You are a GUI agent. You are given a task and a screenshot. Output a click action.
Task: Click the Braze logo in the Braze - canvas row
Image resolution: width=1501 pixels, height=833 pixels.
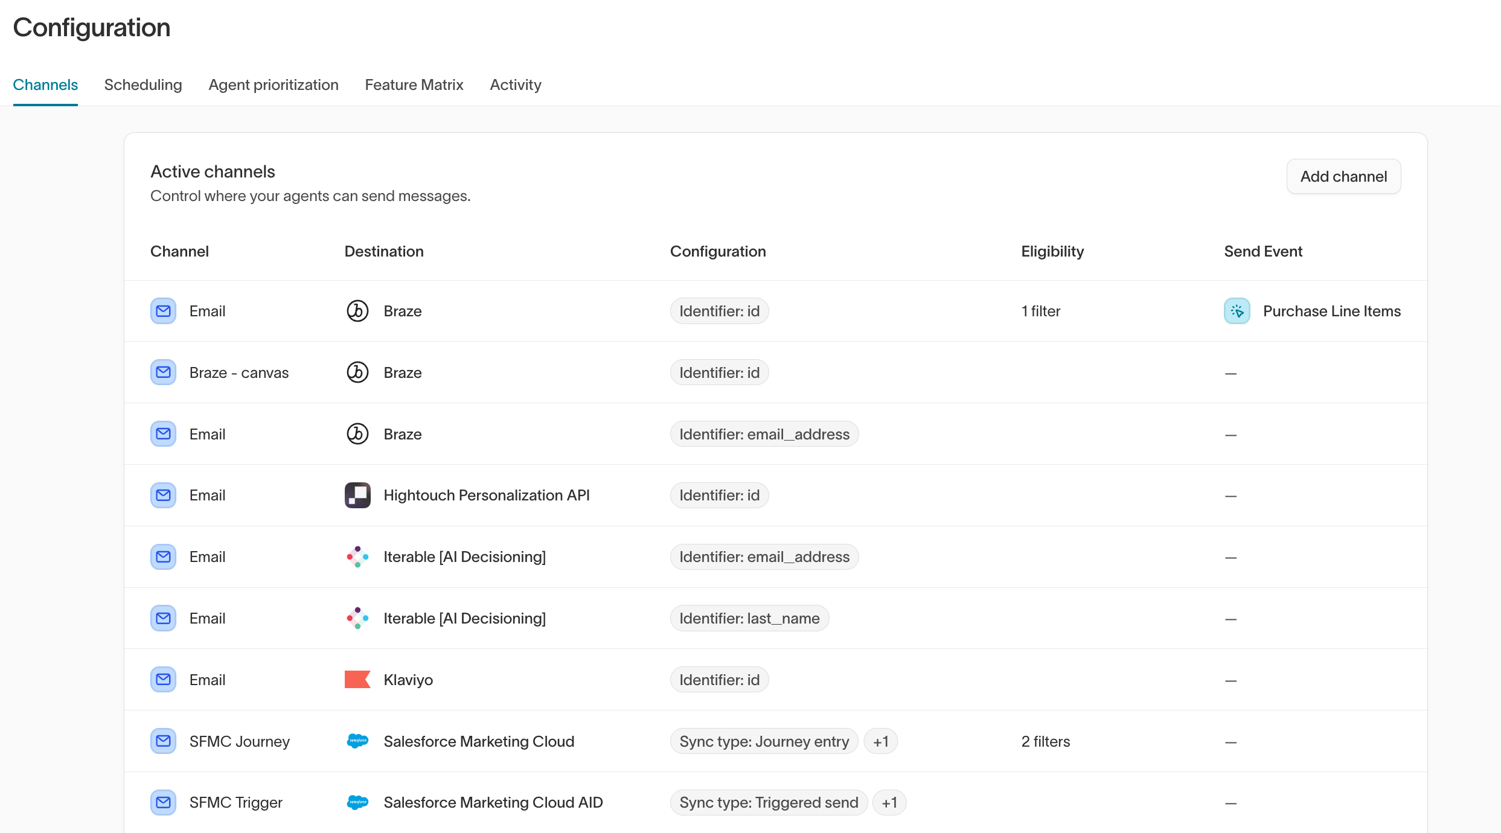357,372
